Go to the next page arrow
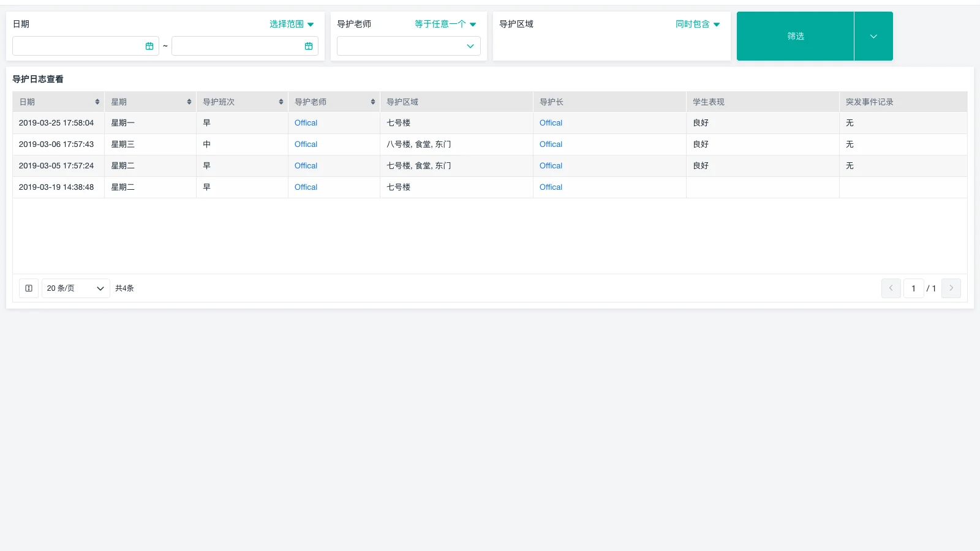Viewport: 980px width, 551px height. 951,288
